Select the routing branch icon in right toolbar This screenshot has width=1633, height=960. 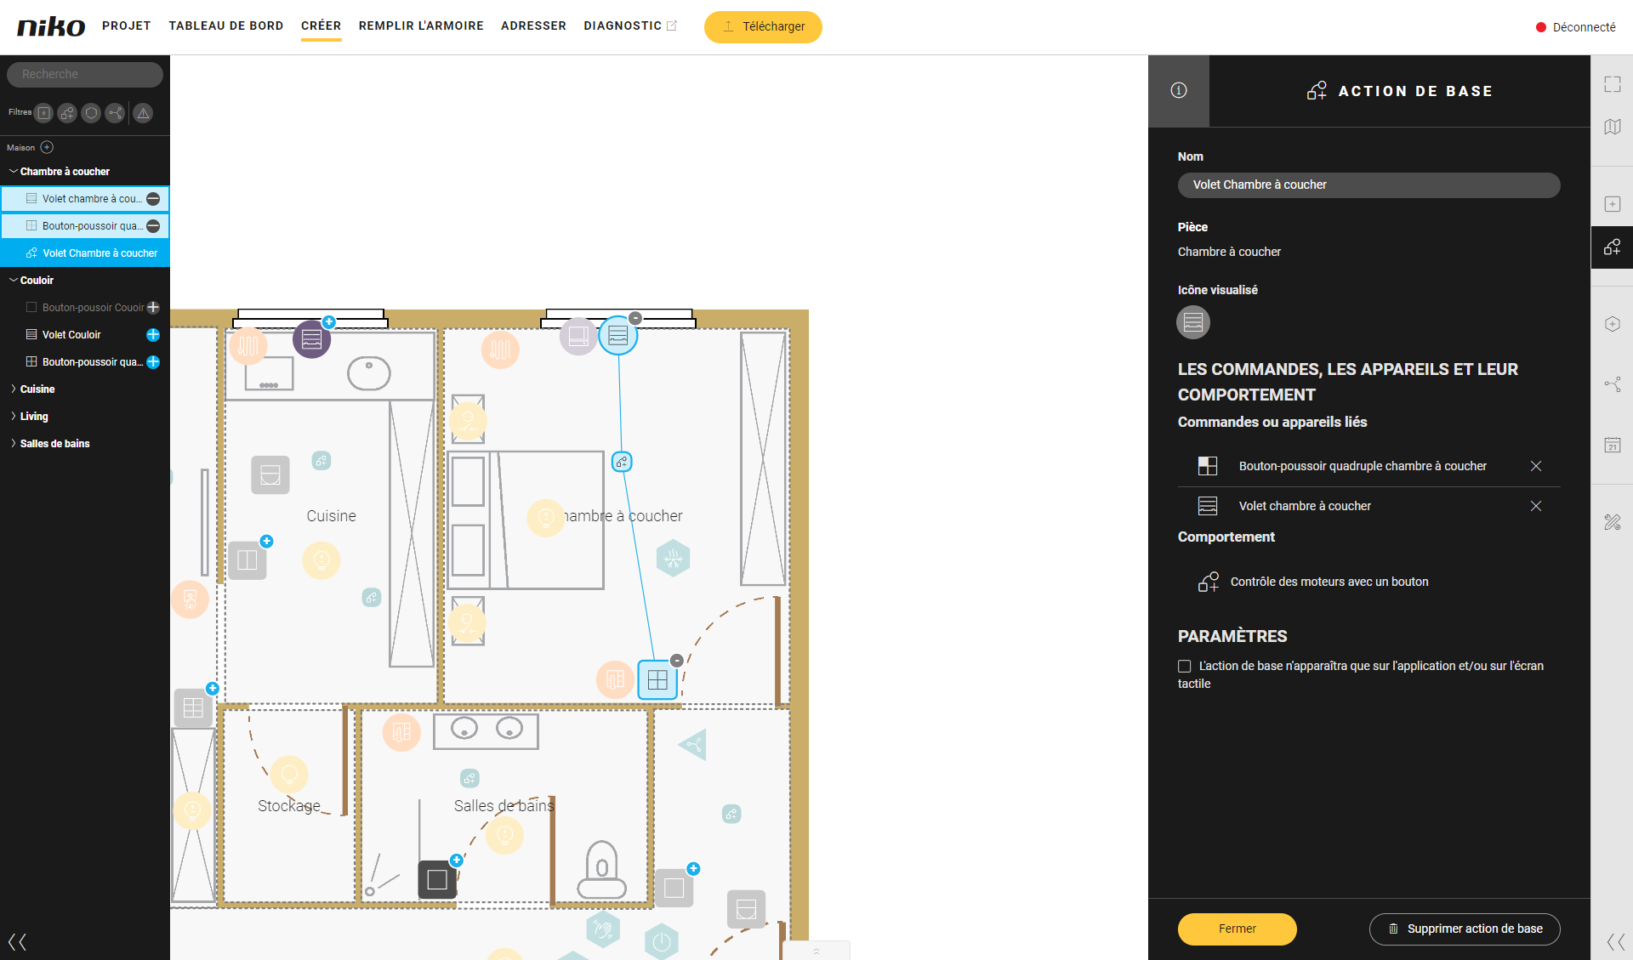point(1612,384)
